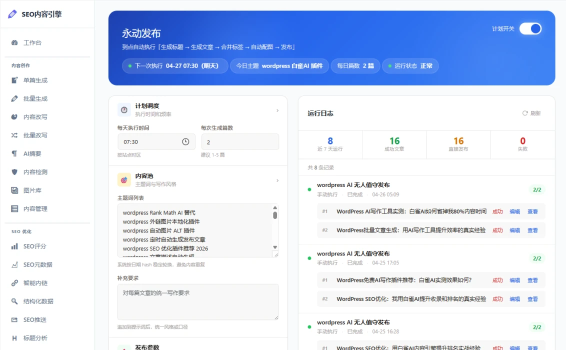The width and height of the screenshot is (566, 350).
Task: Click the 每日篇数 2 篇 pill
Action: [x=355, y=66]
